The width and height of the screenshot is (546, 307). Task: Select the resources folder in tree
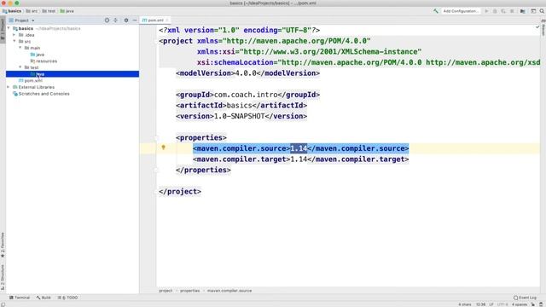click(44, 61)
